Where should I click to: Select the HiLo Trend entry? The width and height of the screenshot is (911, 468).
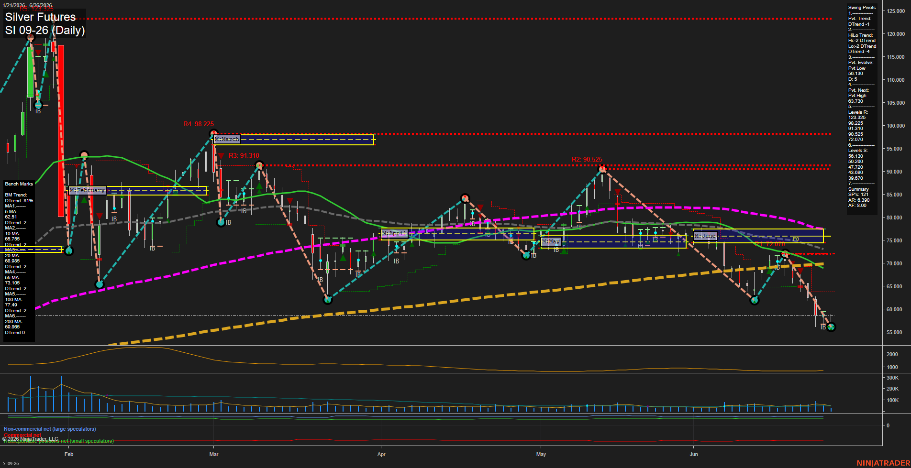pos(861,35)
